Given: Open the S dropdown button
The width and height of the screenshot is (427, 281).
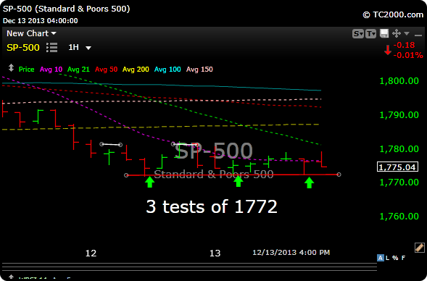Looking at the screenshot, I should [358, 34].
